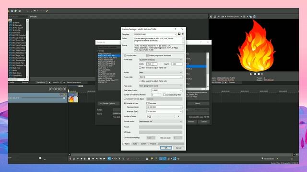Screen dimensions: 307x172
Task: Click play from start in the transport bar
Action: click(78, 159)
